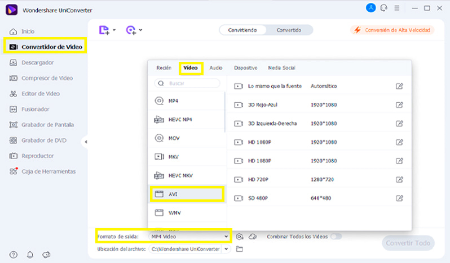The width and height of the screenshot is (450, 263).
Task: Click the add from disc icon
Action: (131, 30)
